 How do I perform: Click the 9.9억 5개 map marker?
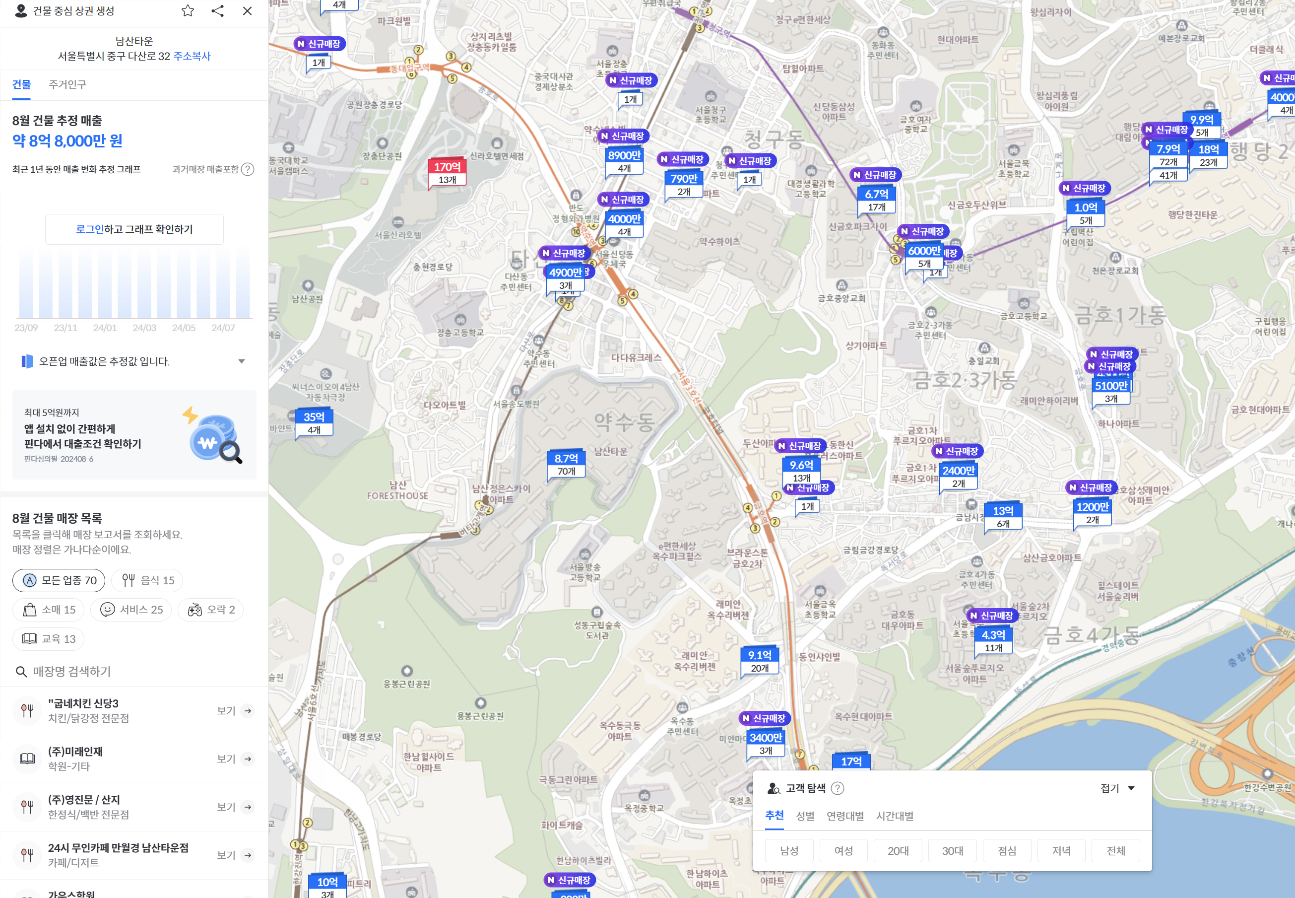coord(1202,126)
